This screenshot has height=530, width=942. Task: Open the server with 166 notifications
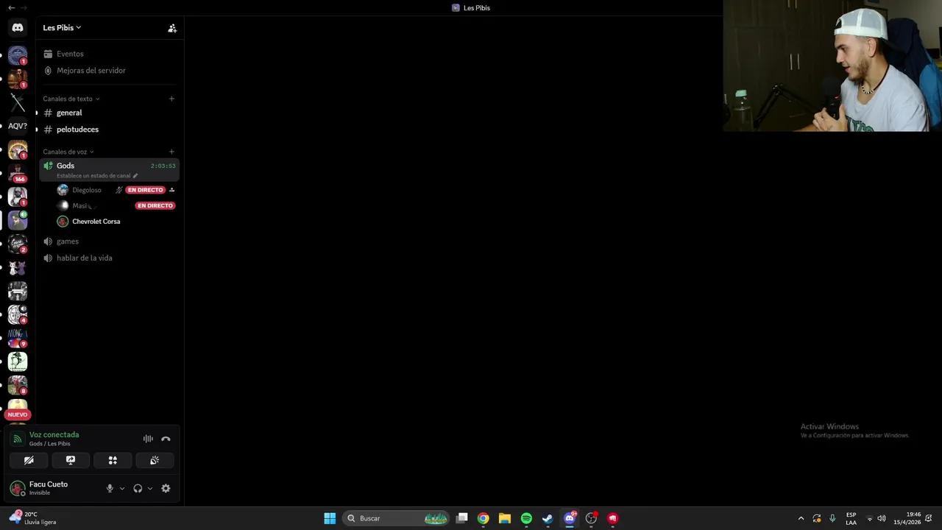[x=18, y=173]
